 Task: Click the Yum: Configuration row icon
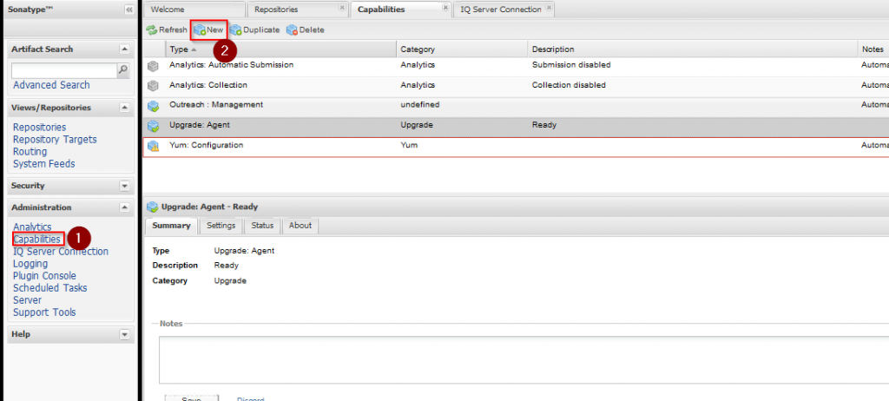(154, 146)
